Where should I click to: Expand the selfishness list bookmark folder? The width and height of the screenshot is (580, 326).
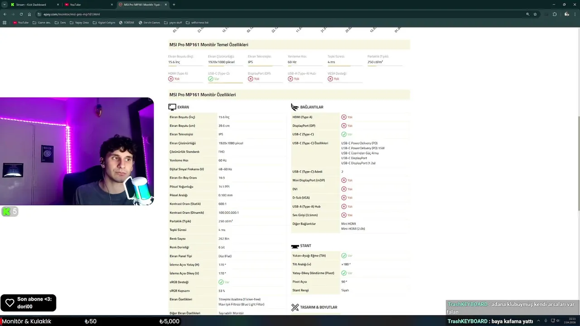197,22
